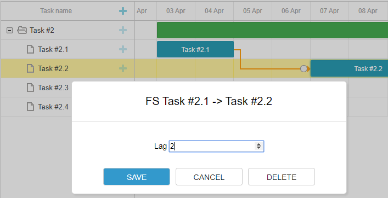Click the 05 Apr date column header
388x198 pixels.
252,11
